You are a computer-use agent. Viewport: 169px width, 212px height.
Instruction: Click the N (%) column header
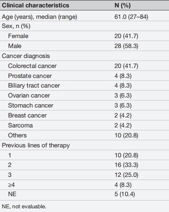123,6
